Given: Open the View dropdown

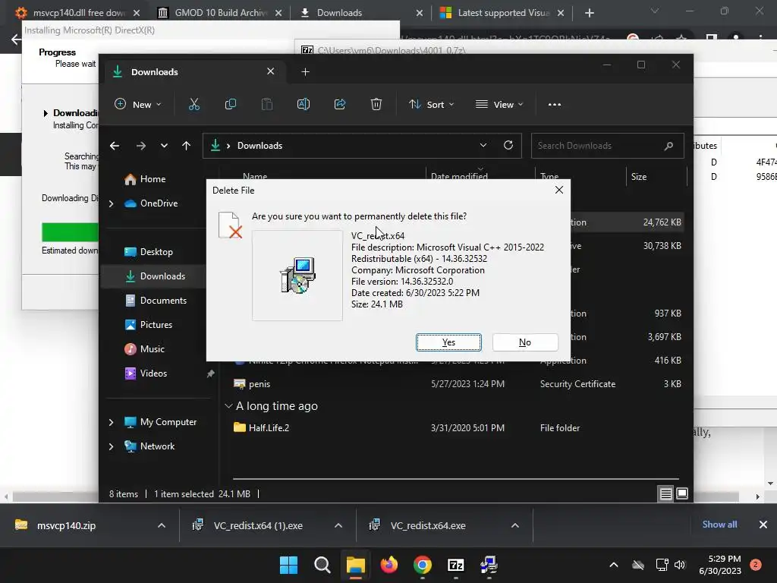Looking at the screenshot, I should (x=499, y=105).
